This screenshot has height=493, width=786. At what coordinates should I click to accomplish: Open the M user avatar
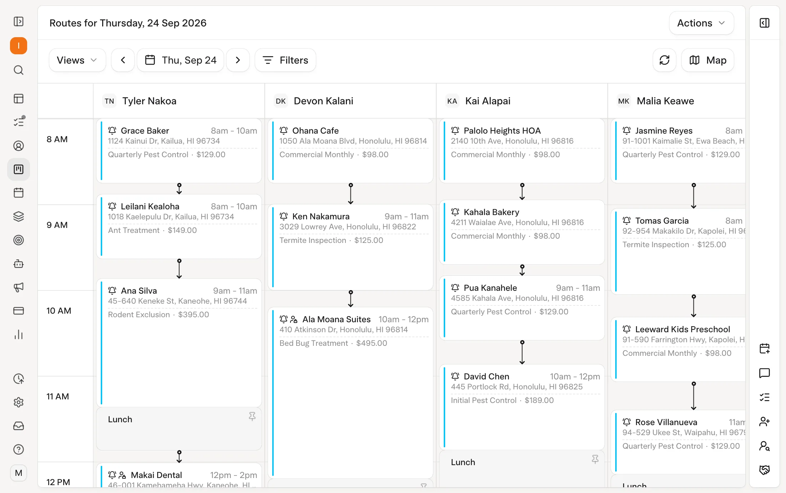point(19,473)
